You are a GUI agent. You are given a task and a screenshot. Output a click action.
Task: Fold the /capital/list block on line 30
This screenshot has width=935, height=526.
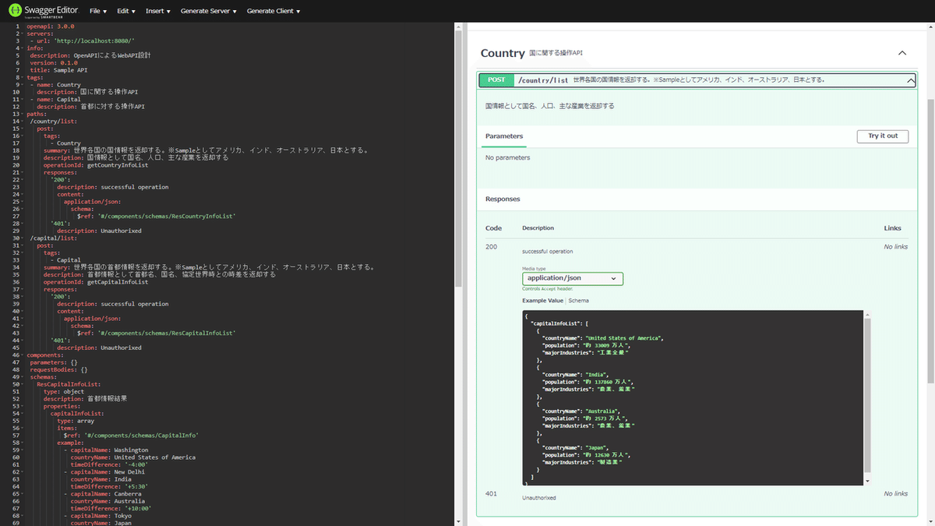pyautogui.click(x=22, y=238)
